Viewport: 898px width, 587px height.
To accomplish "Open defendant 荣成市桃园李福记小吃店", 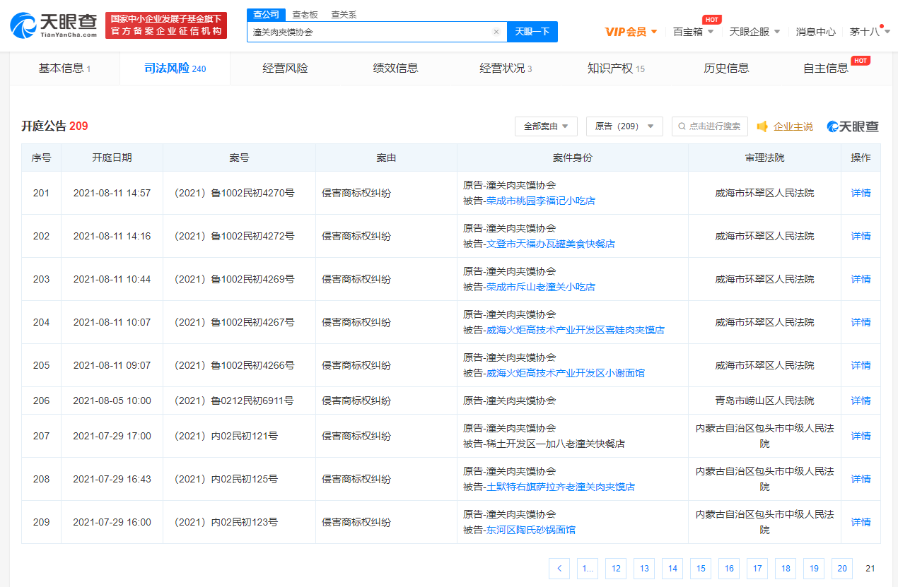I will coord(541,201).
